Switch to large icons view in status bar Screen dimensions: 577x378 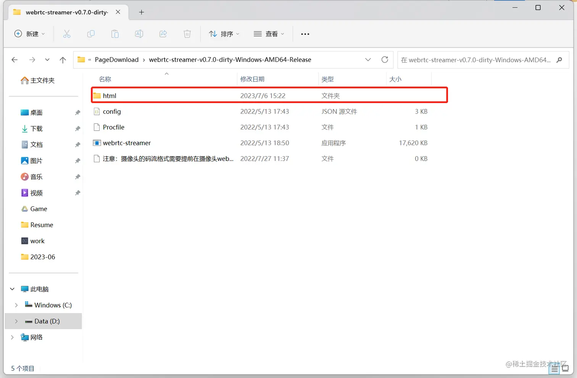pyautogui.click(x=565, y=368)
